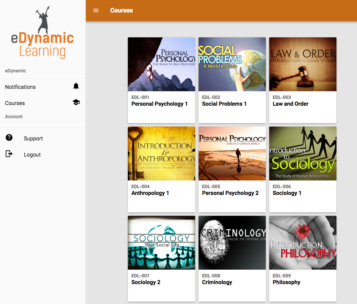This screenshot has height=304, width=357.
Task: Open Notifications from the sidebar
Action: pos(20,87)
